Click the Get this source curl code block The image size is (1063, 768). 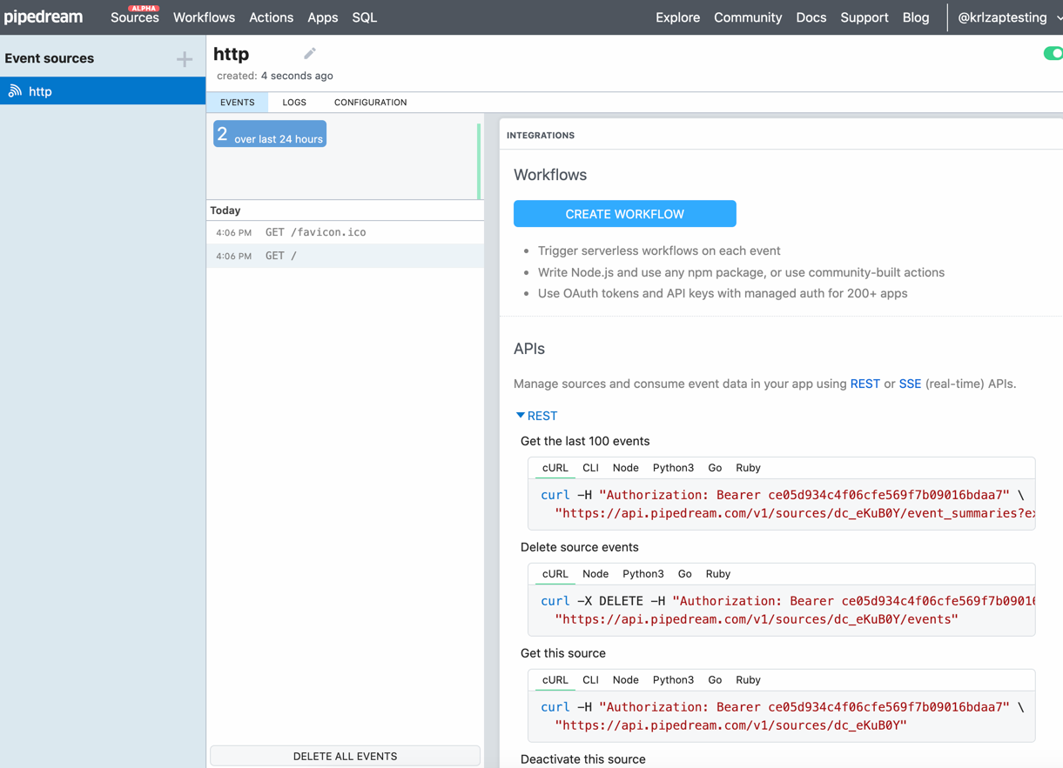pos(782,717)
